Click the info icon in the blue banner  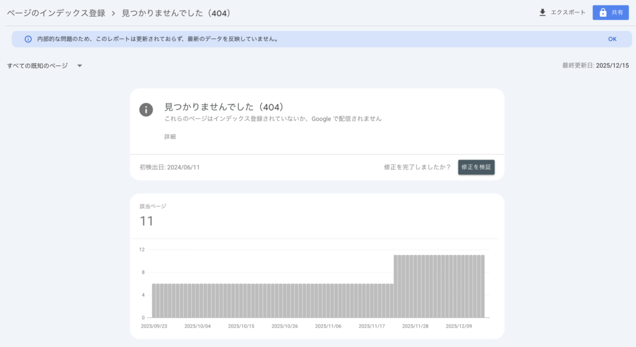coord(28,39)
